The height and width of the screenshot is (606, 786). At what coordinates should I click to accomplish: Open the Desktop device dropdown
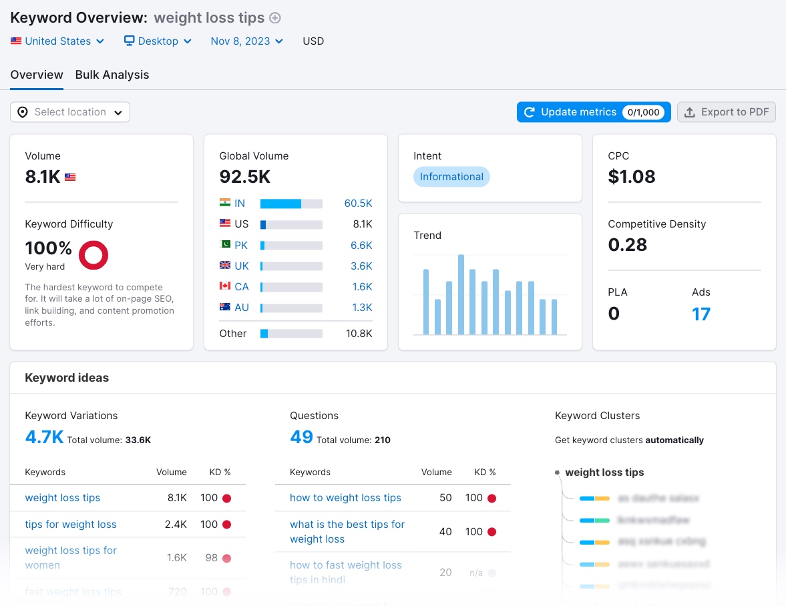[158, 41]
